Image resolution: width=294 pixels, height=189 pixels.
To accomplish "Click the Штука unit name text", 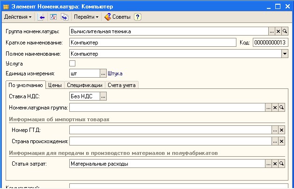I will (115, 73).
